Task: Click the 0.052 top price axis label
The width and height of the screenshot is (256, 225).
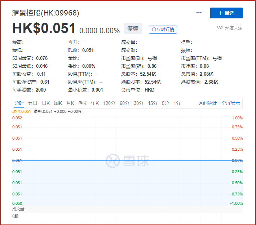Action: pos(17,118)
